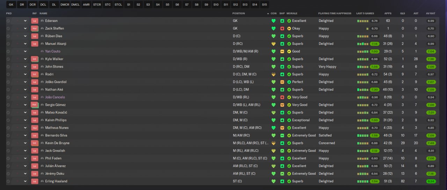Sort by the AV RAT column header
Image resolution: width=447 pixels, height=190 pixels.
point(431,14)
